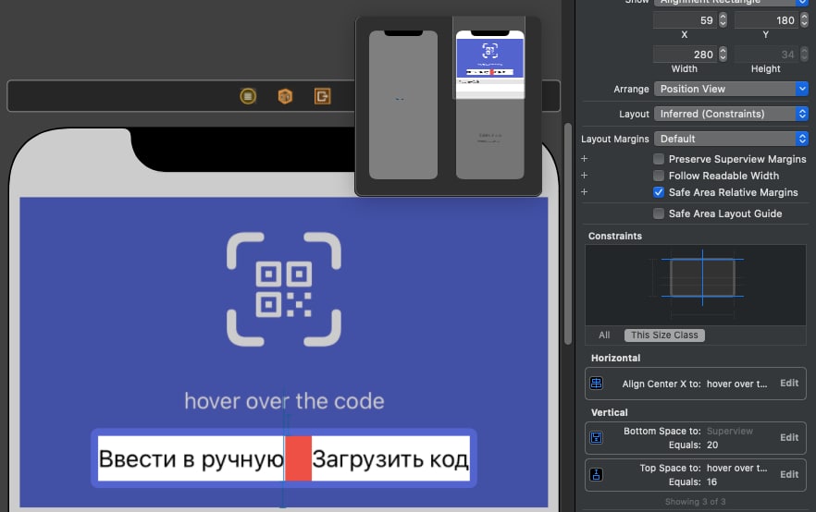Enable Follow Readable Width checkbox
This screenshot has height=512, width=816.
point(659,176)
